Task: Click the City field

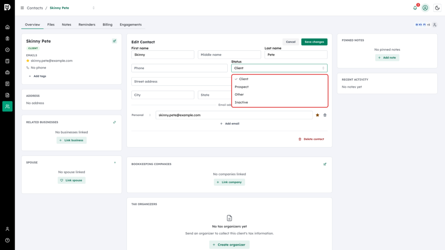Action: click(x=163, y=95)
